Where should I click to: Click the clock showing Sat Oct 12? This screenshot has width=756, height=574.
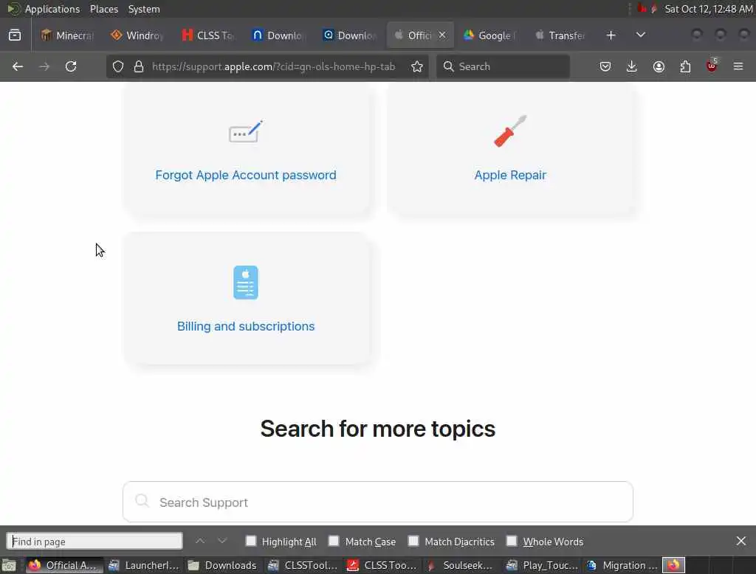point(708,9)
